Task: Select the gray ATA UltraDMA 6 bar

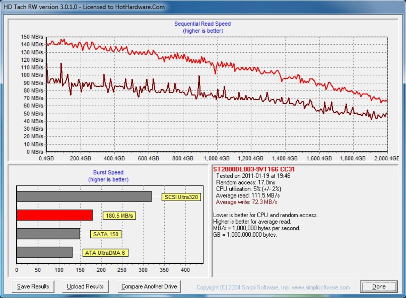Action: 44,252
